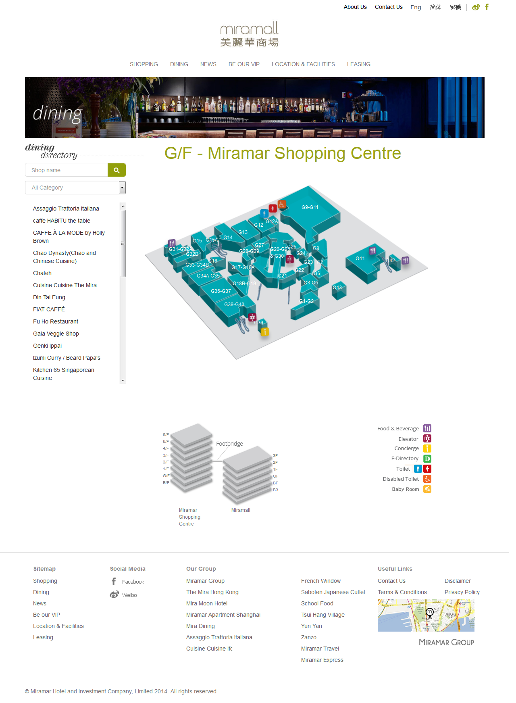Screen dimensions: 516x703
Task: Click scroll up arrow of shop list
Action: tap(123, 206)
